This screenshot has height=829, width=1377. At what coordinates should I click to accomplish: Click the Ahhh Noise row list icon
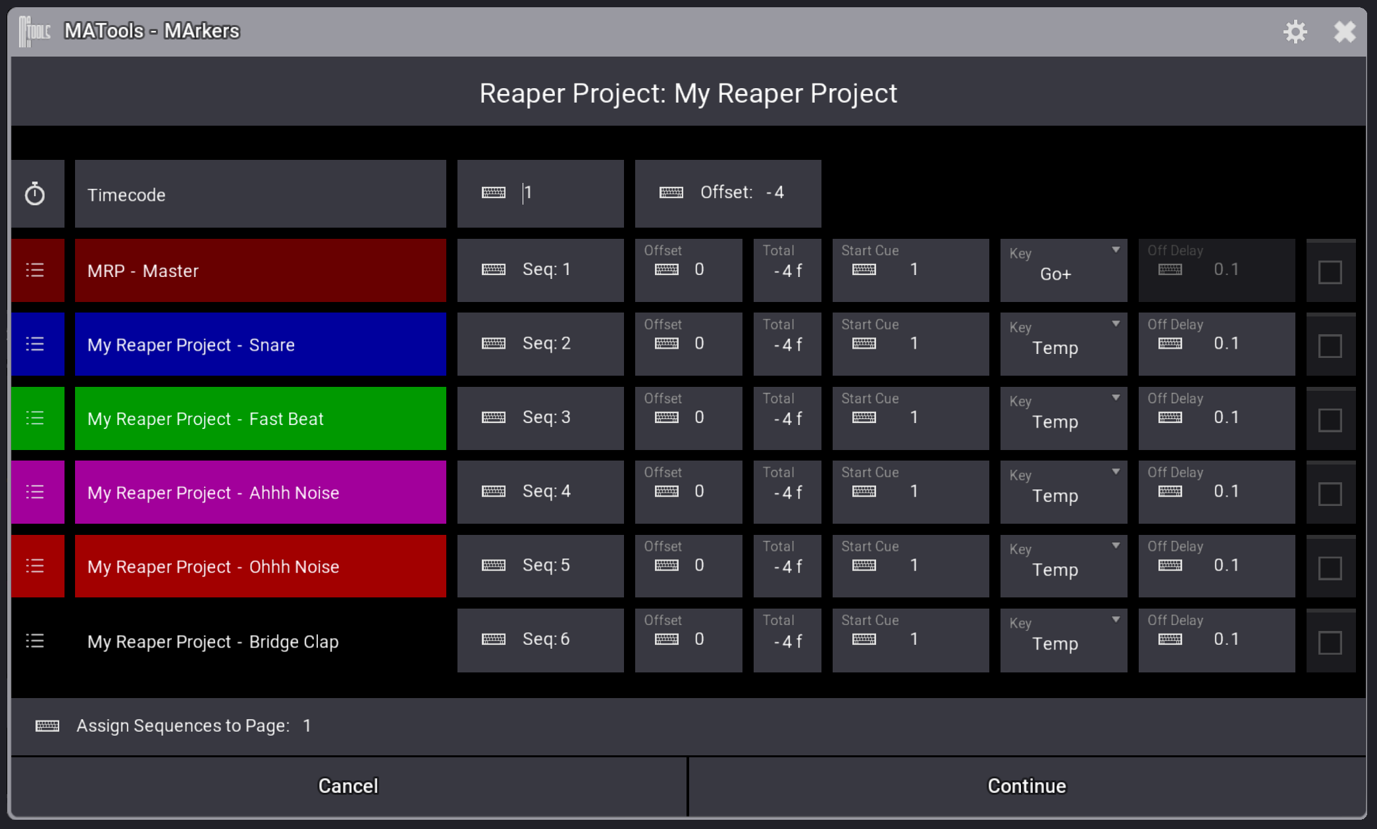tap(35, 492)
